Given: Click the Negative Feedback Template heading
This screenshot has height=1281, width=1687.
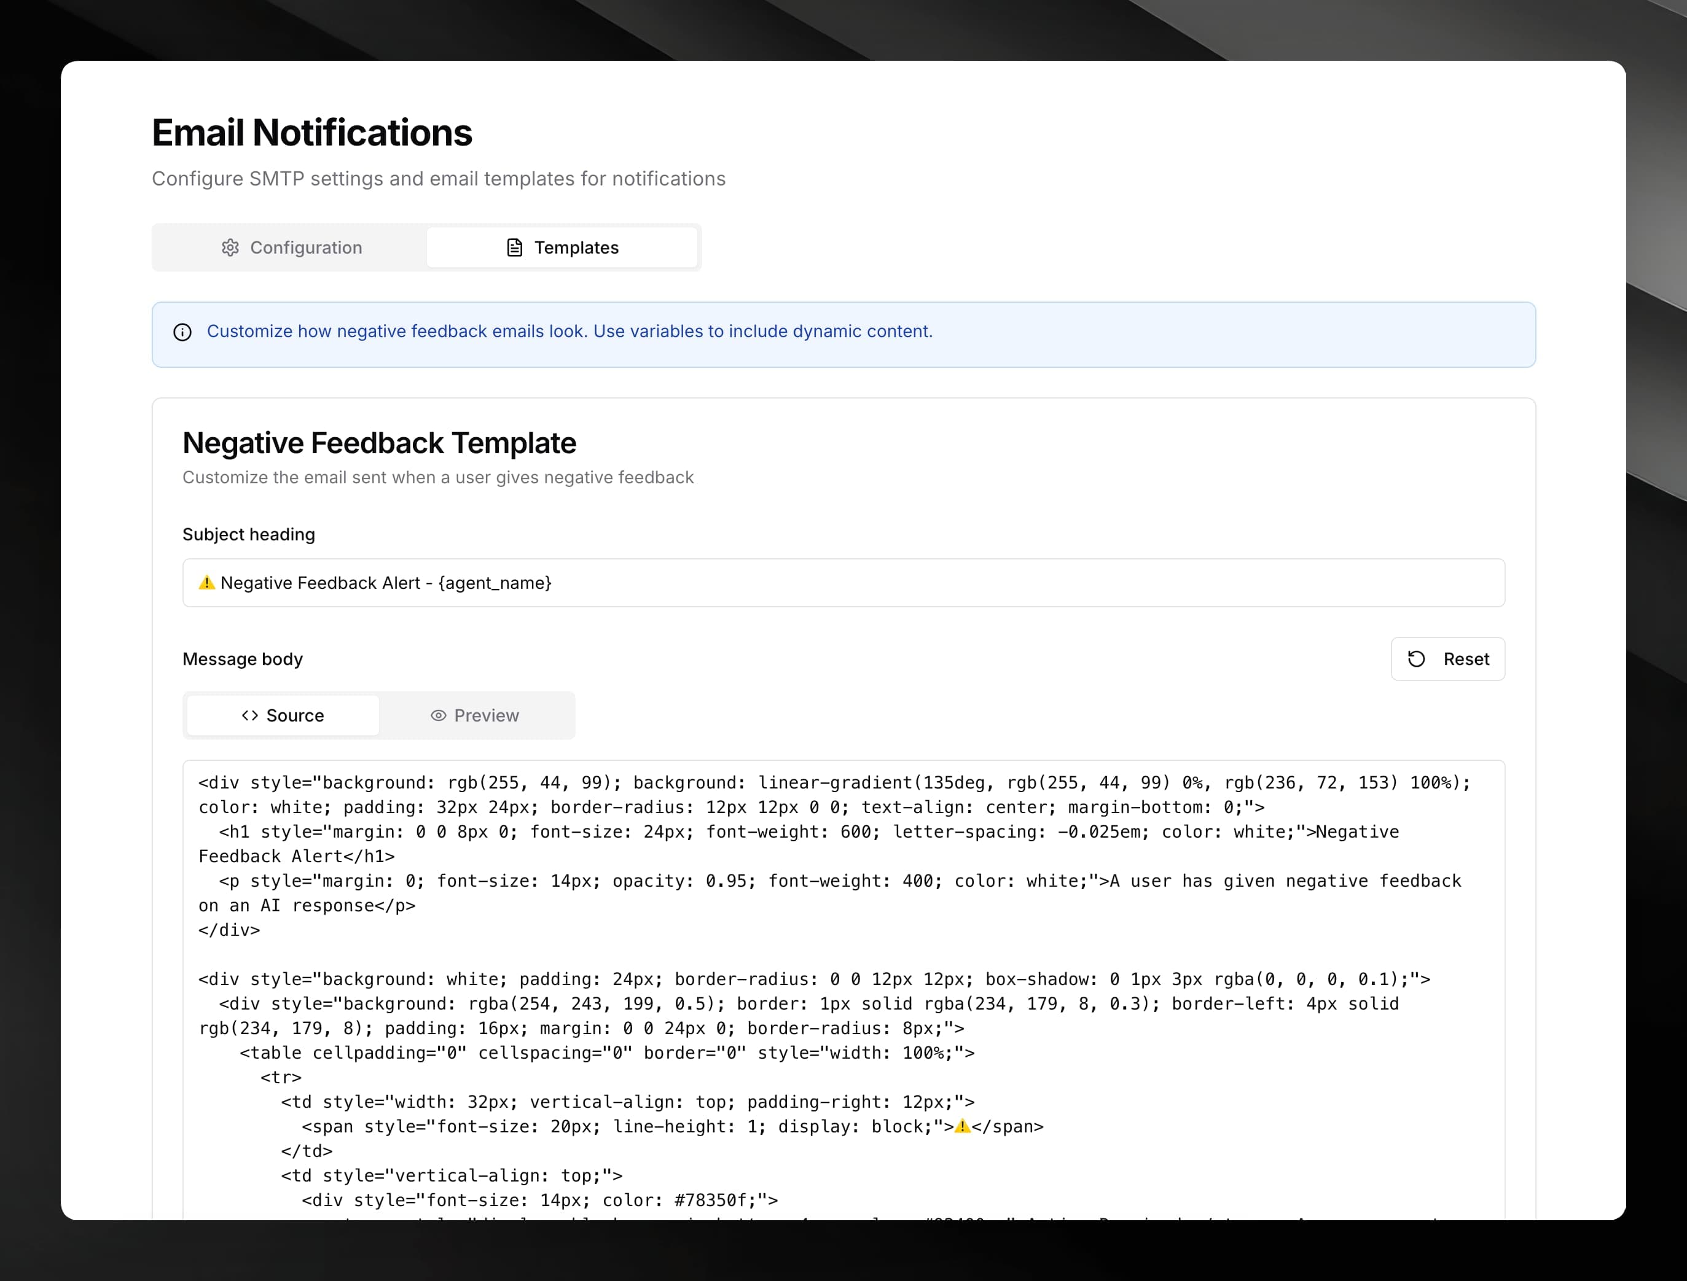Looking at the screenshot, I should pos(379,444).
